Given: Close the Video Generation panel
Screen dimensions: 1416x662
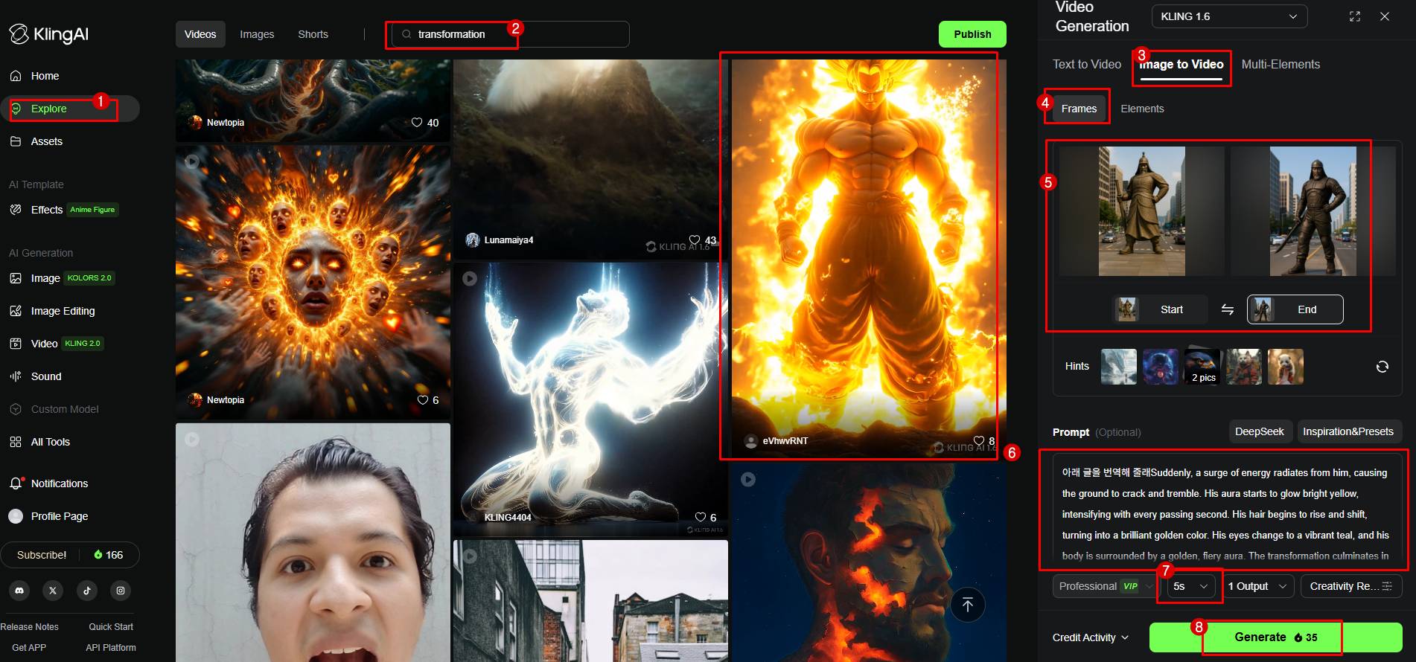Looking at the screenshot, I should pos(1385,16).
